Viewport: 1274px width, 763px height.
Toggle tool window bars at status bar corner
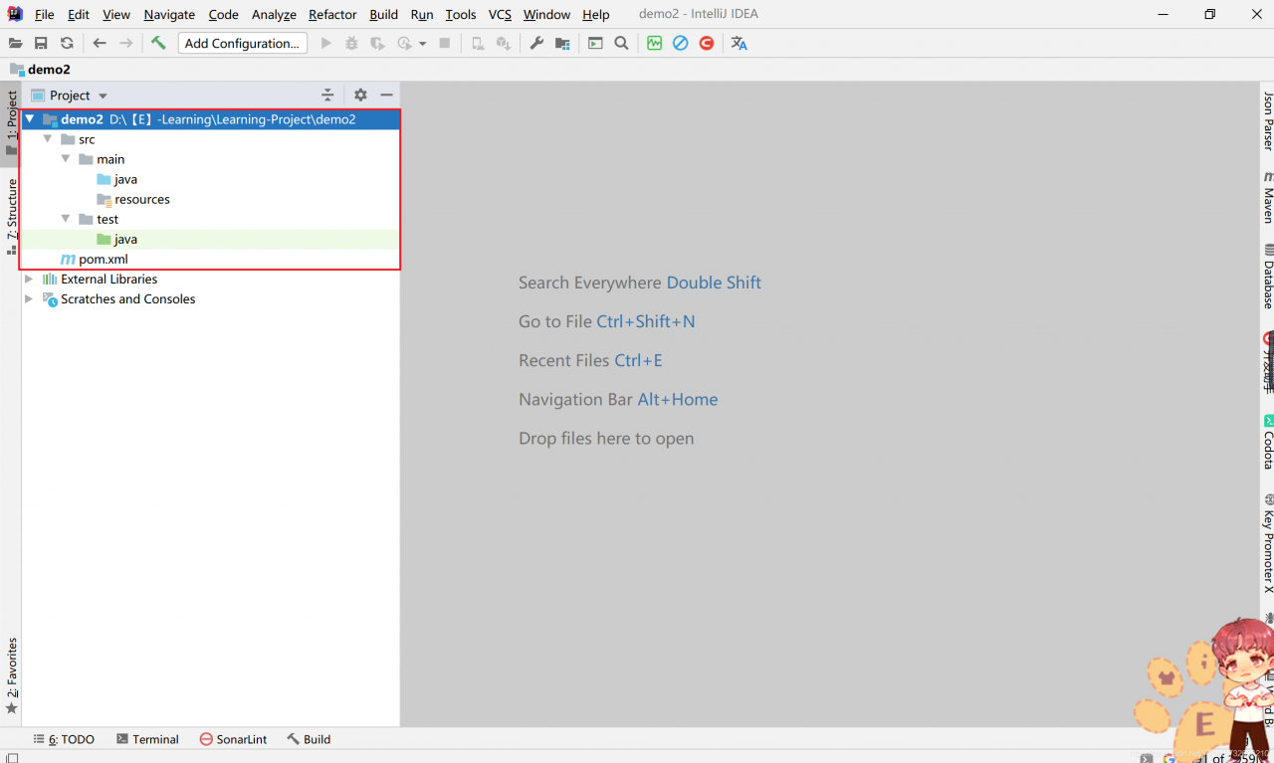tap(12, 757)
